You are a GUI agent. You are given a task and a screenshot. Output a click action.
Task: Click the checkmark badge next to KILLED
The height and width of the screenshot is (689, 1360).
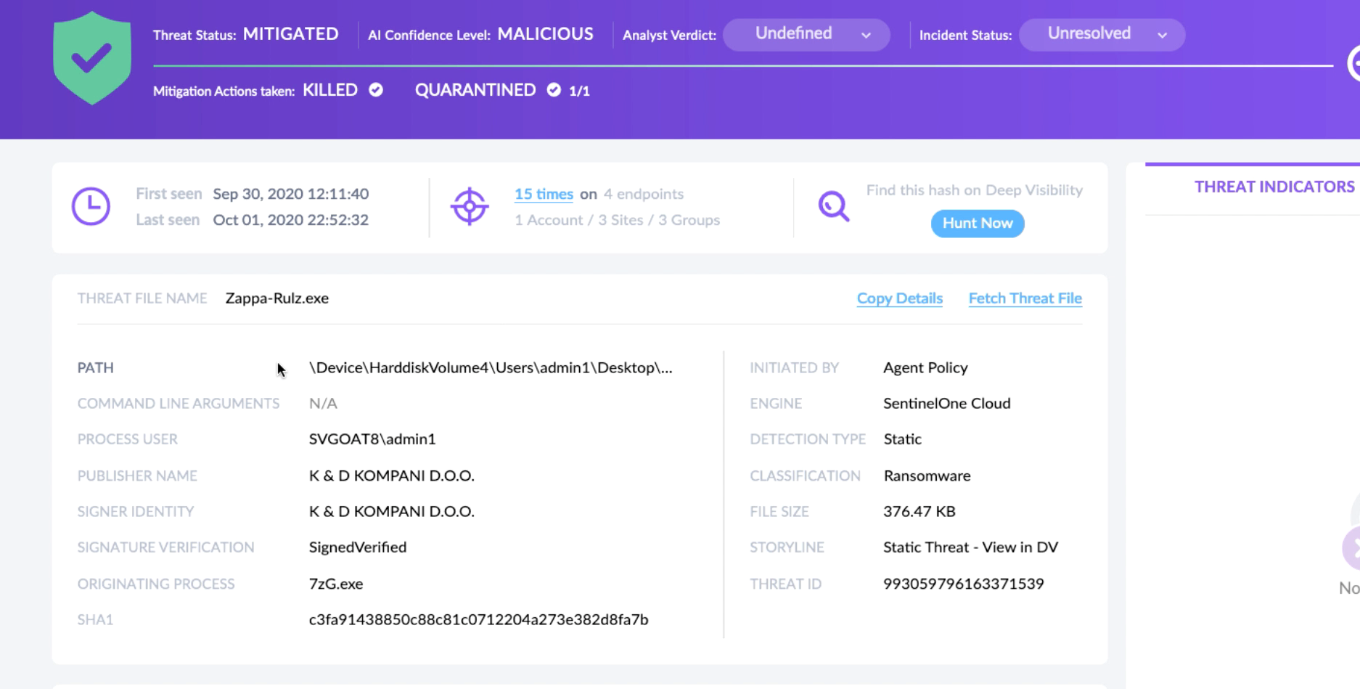click(376, 90)
